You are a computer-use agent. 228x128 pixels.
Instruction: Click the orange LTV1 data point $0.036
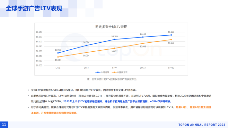coord(58,57)
